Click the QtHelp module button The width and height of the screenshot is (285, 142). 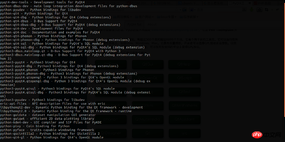tap(184, 64)
